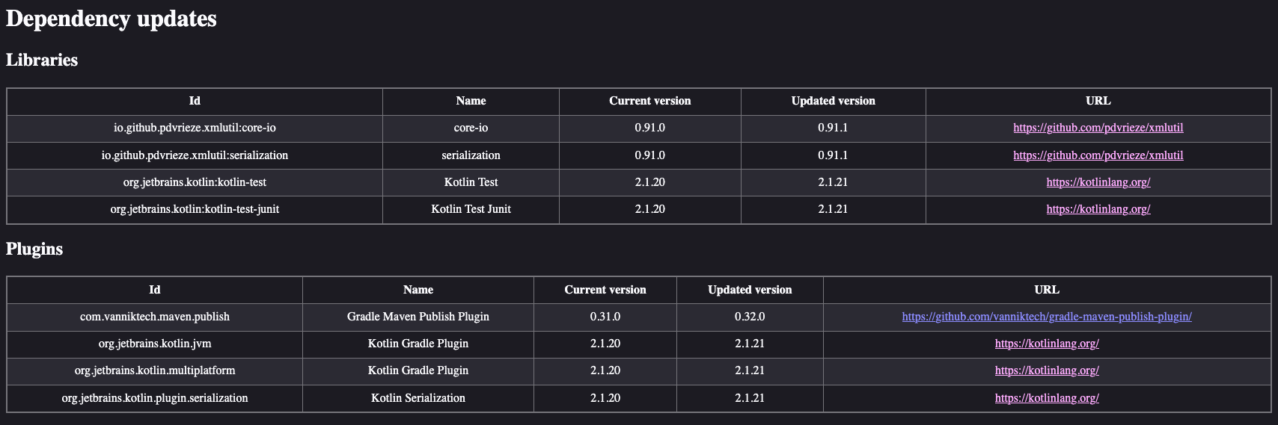Screen dimensions: 1278x425
Task: Click the "Name" column header in Plugins table
Action: (x=418, y=290)
